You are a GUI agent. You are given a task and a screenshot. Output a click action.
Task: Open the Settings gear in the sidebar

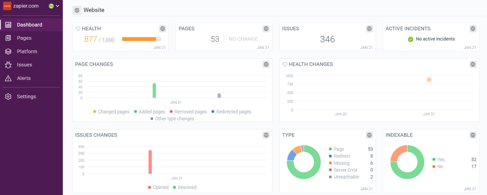click(x=8, y=96)
